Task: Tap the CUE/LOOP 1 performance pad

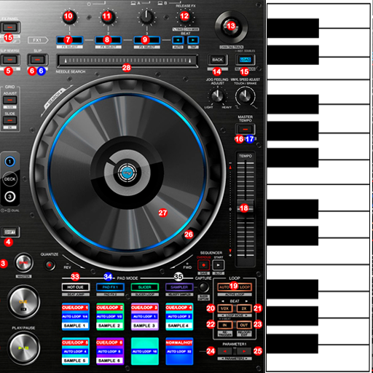Action: pyautogui.click(x=76, y=316)
